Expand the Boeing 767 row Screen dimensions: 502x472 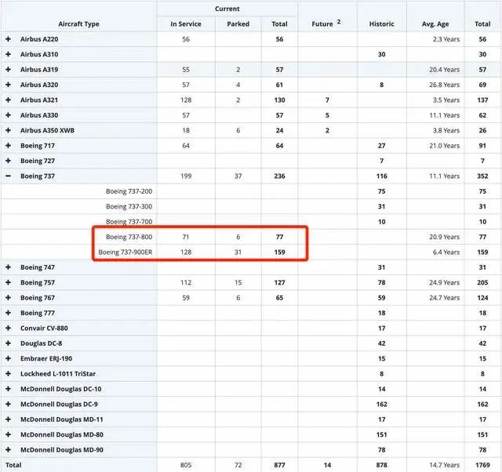click(9, 298)
